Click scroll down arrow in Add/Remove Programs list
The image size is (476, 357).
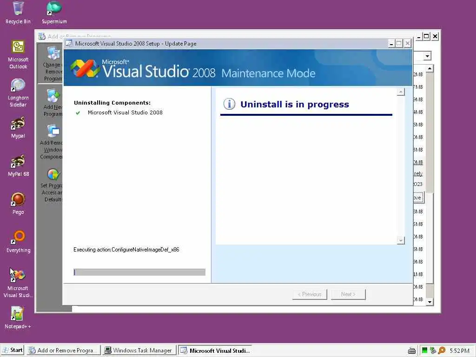(430, 302)
